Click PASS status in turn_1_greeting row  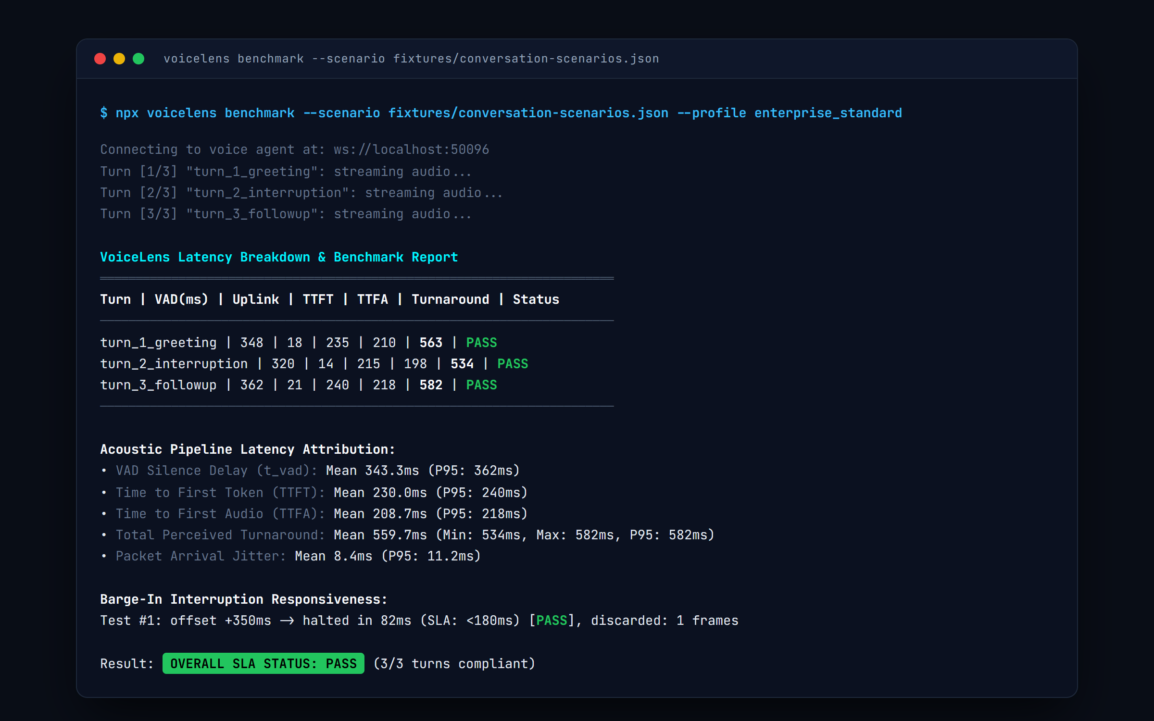tap(481, 343)
